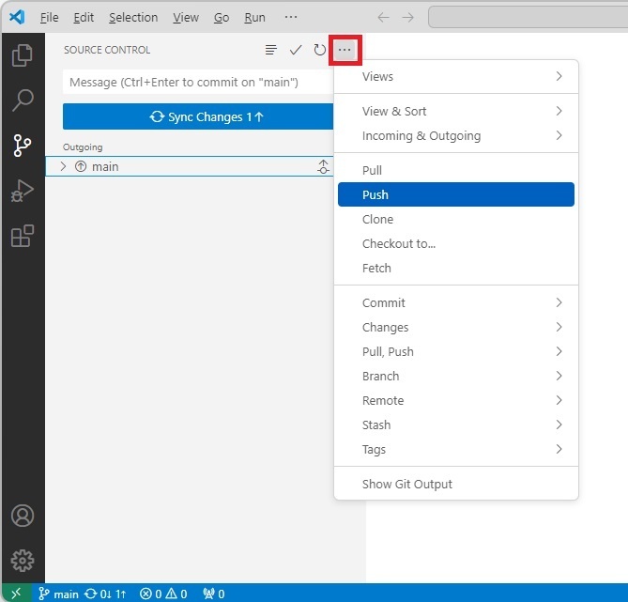628x602 pixels.
Task: Open the Run and Debug view
Action: coord(23,191)
